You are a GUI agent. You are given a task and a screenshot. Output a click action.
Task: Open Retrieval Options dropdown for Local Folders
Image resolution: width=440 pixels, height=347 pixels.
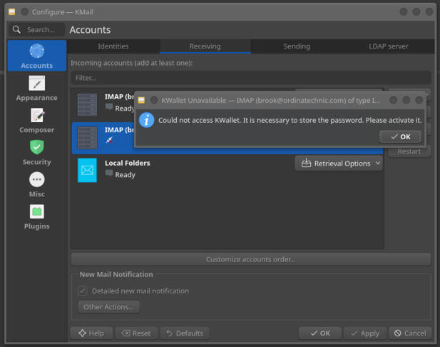(339, 164)
